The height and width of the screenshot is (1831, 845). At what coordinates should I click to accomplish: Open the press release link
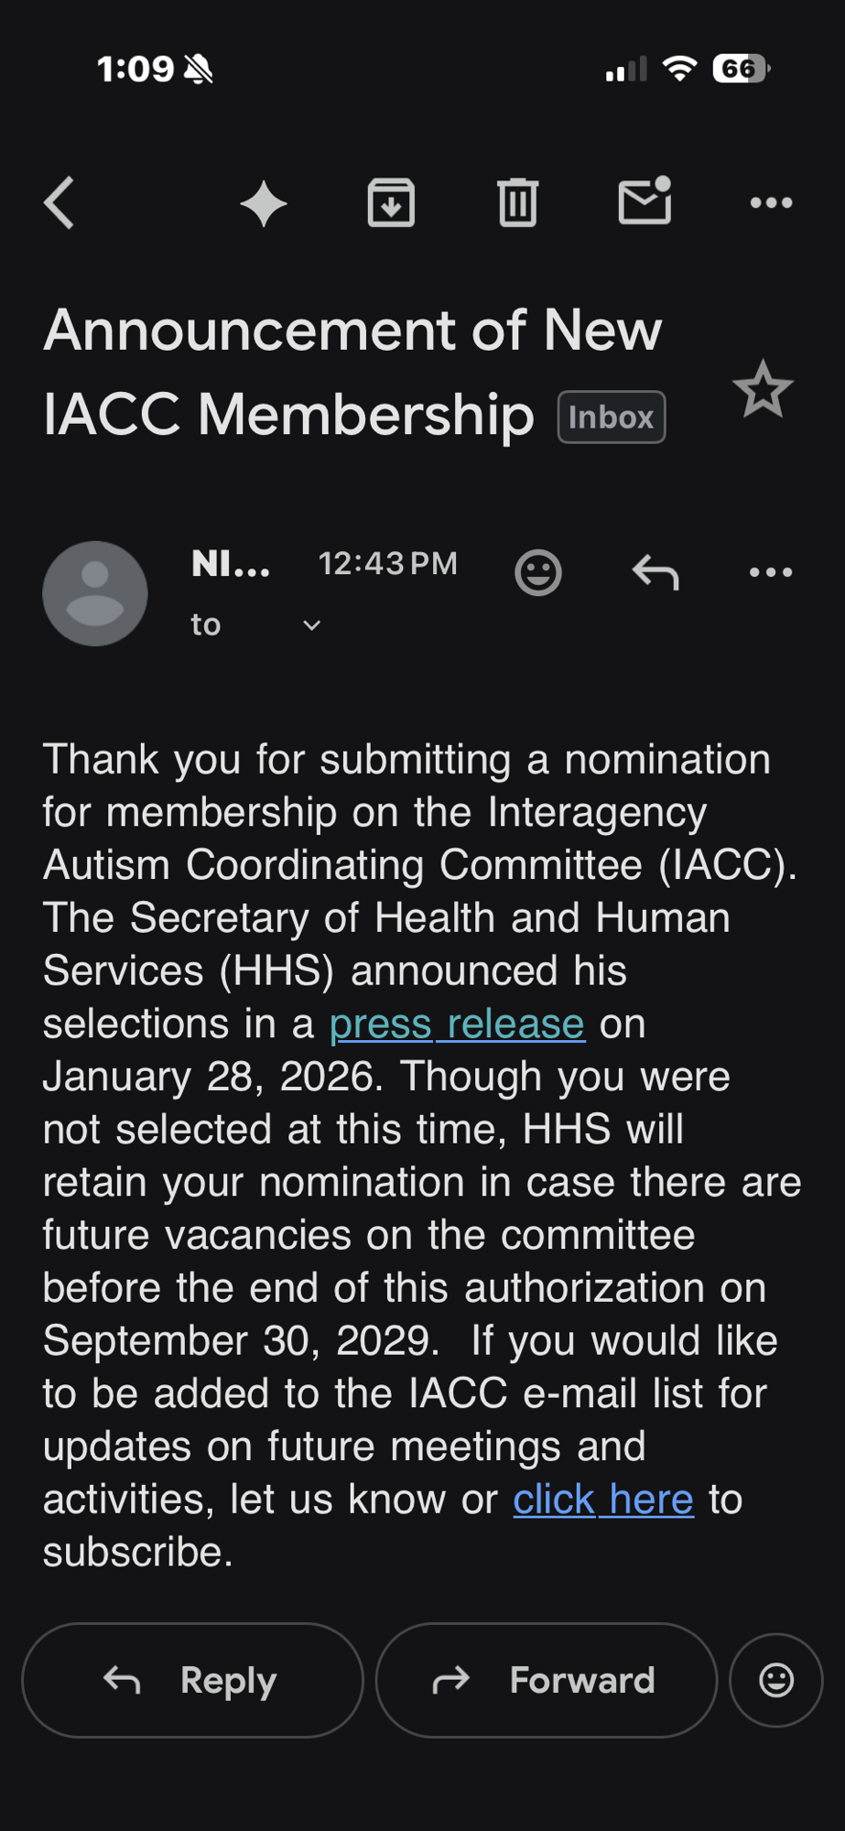(456, 1024)
